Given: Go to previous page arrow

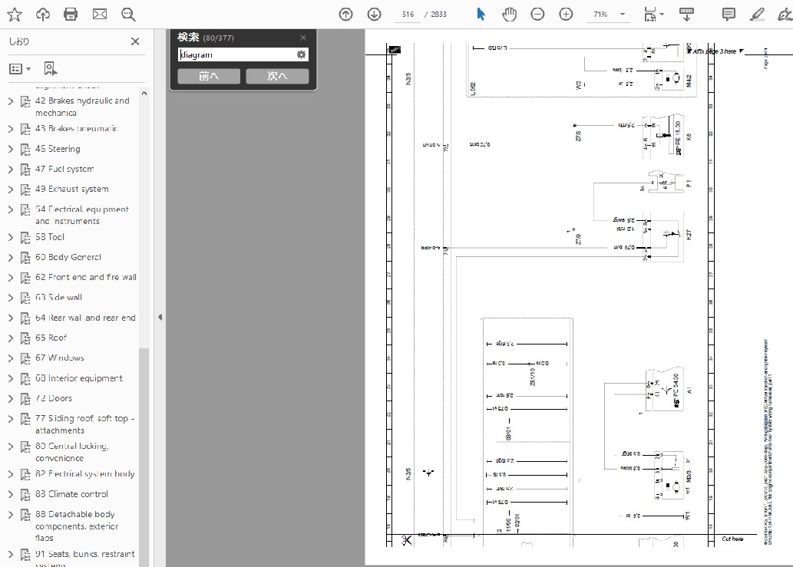Looking at the screenshot, I should tap(346, 14).
